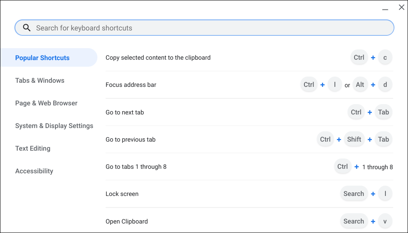The image size is (408, 233).
Task: Click the 'v' key in Open Clipboard row
Action: pyautogui.click(x=385, y=221)
